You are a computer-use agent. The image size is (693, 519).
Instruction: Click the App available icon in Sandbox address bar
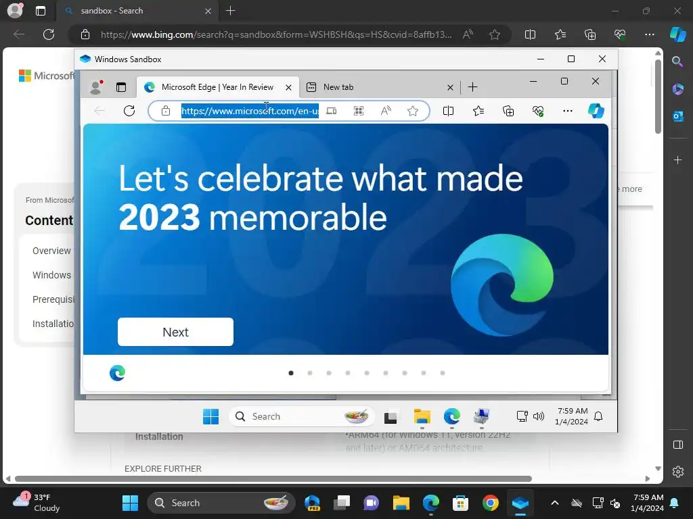331,111
